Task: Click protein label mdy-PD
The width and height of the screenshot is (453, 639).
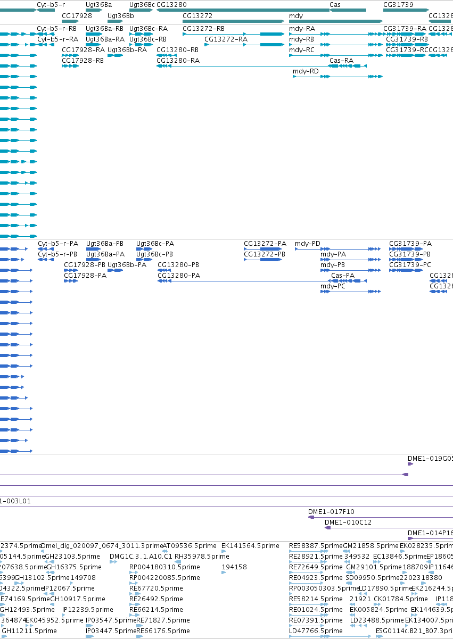Action: [x=308, y=243]
